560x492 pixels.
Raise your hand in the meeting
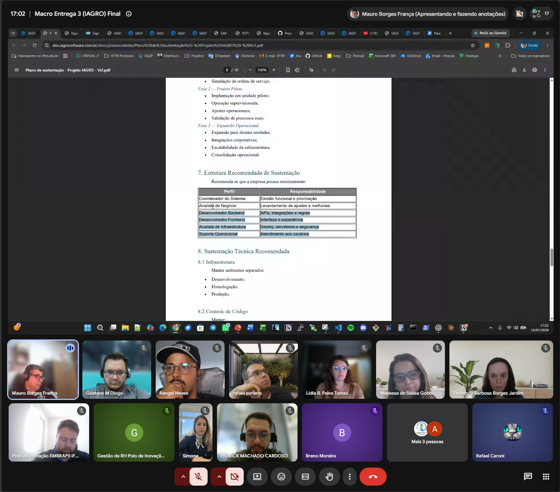tap(329, 477)
